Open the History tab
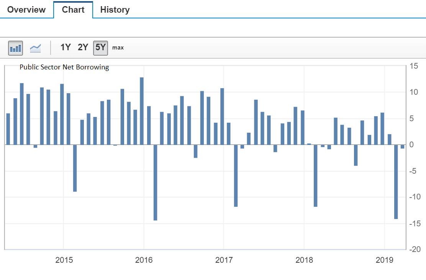Image resolution: width=426 pixels, height=280 pixels. (115, 10)
